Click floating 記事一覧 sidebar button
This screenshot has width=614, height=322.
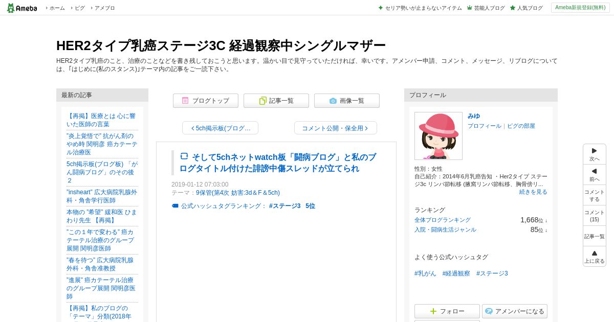tap(595, 236)
